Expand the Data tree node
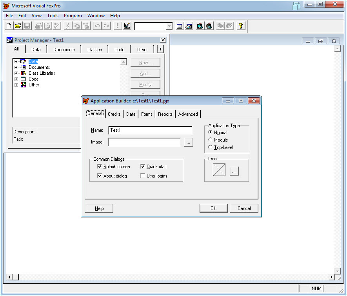Image resolution: width=347 pixels, height=296 pixels. 16,61
